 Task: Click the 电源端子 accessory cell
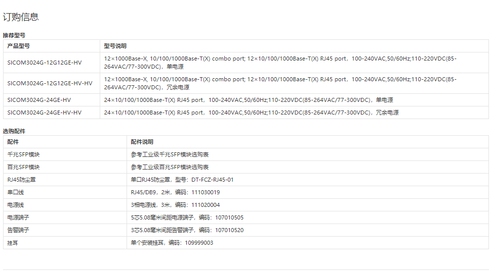pos(18,217)
